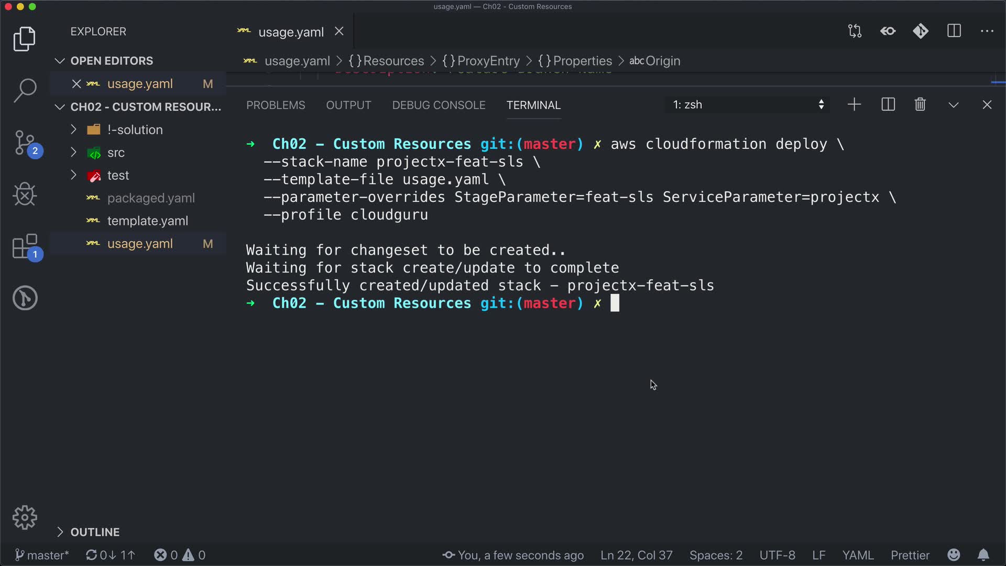Click the Open Changes compare icon
Image resolution: width=1006 pixels, height=566 pixels.
pyautogui.click(x=855, y=31)
